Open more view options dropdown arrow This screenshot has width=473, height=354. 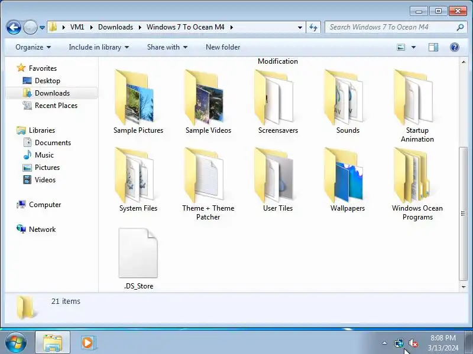pos(413,47)
